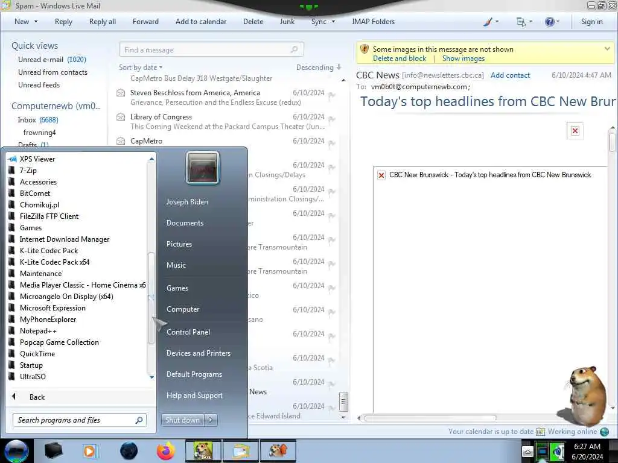Open the Help icon dropdown
The width and height of the screenshot is (618, 463).
point(552,22)
